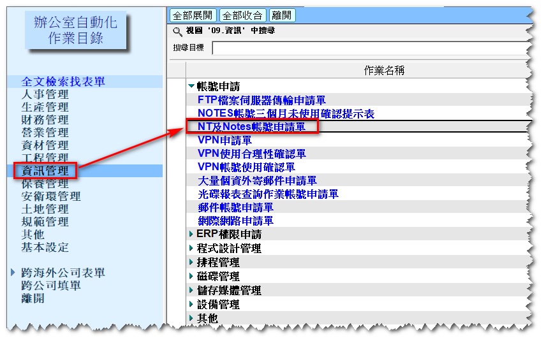Viewport: 544px width, 341px height.
Task: Open FTP檔案伺服器傳輸申請單 link
Action: pos(261,100)
